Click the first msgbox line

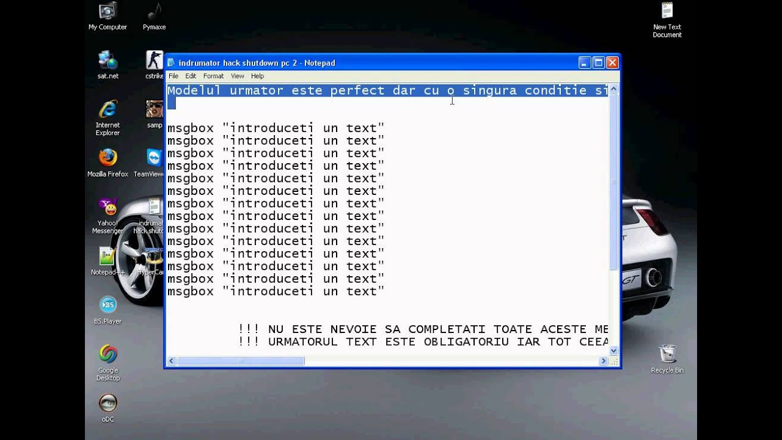(x=276, y=128)
